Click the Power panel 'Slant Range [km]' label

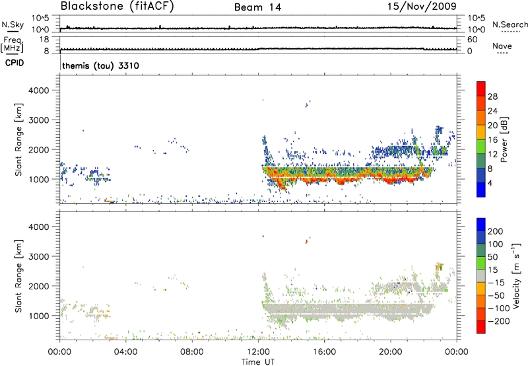coord(18,139)
